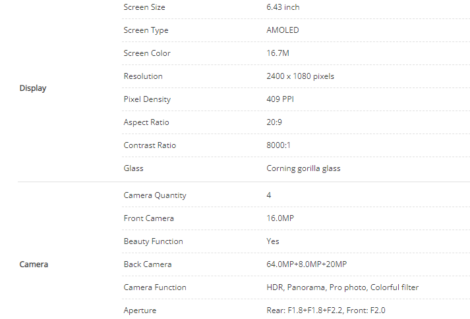Screen dimensions: 470x319
Task: Select the Resolution row label
Action: pos(143,76)
